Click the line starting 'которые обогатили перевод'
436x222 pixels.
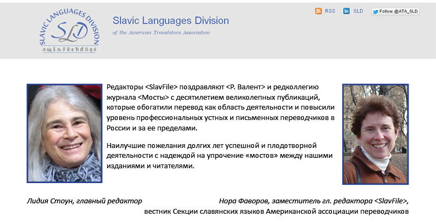pos(221,107)
